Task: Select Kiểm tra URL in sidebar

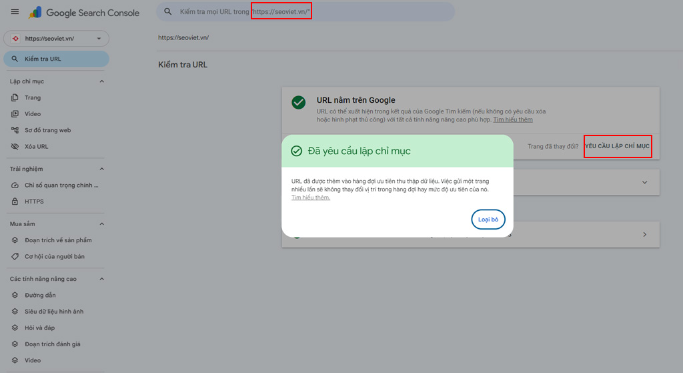Action: [56, 59]
